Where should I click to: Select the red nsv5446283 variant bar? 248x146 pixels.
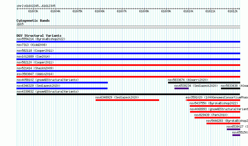pyautogui.click(x=223, y=123)
